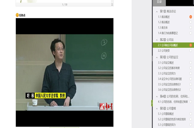Click the status circle for 3.4 设立中公司的法律问题
The image size is (194, 128).
[x=191, y=79]
